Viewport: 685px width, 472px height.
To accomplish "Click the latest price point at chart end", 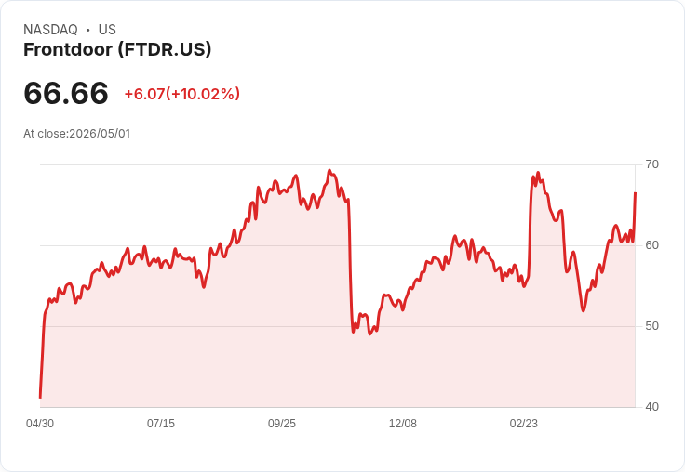I will (x=635, y=192).
